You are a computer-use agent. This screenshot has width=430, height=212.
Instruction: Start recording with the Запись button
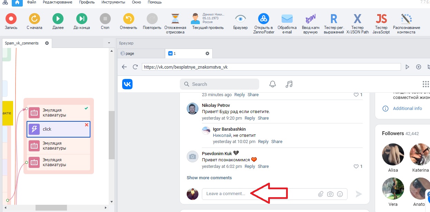[11, 21]
